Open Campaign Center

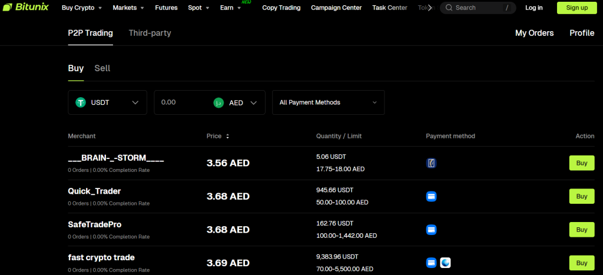336,8
